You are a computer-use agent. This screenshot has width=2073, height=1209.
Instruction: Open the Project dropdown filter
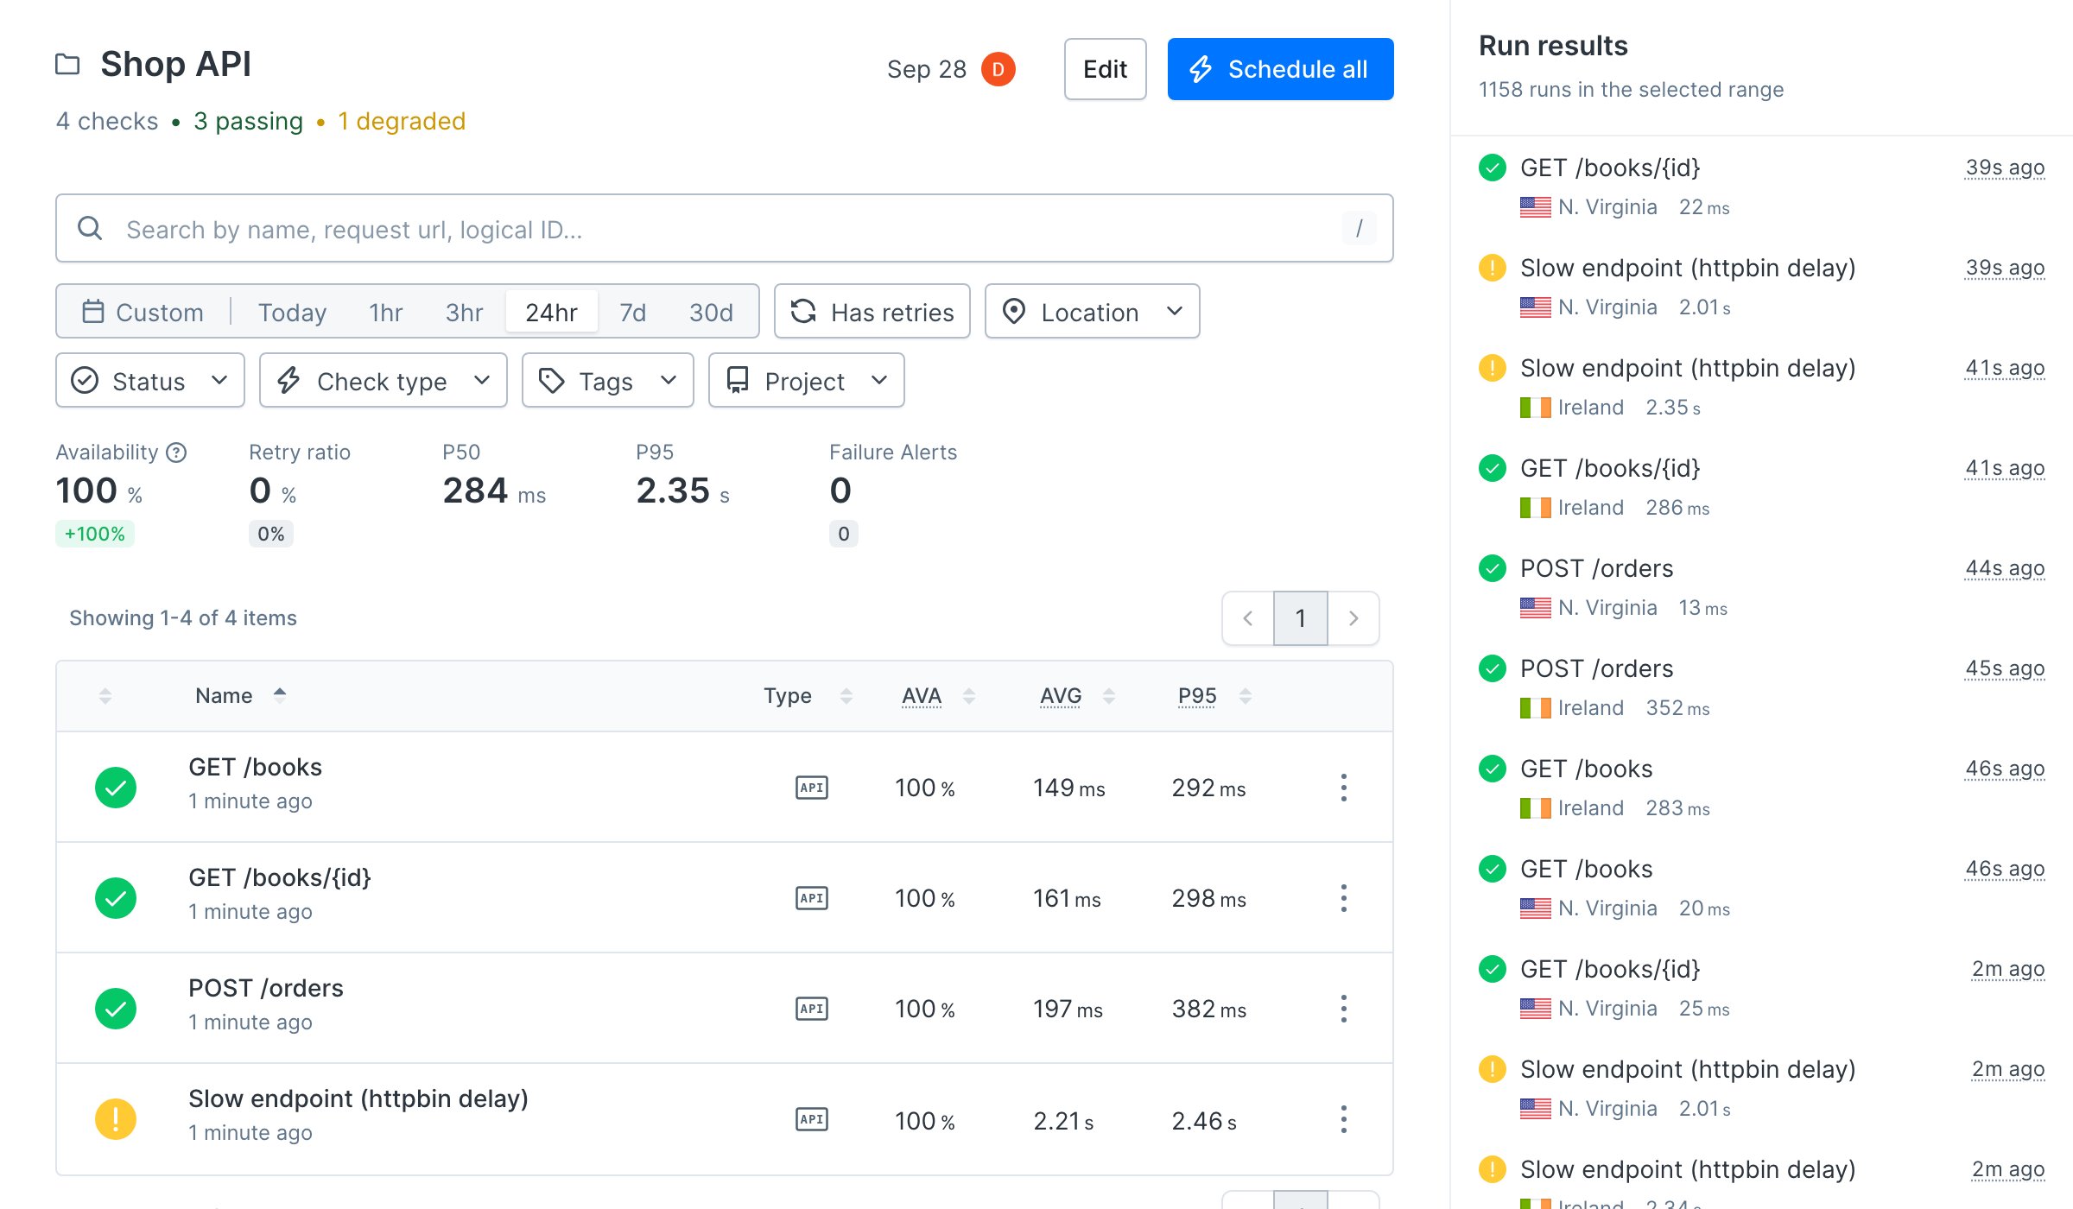coord(807,380)
